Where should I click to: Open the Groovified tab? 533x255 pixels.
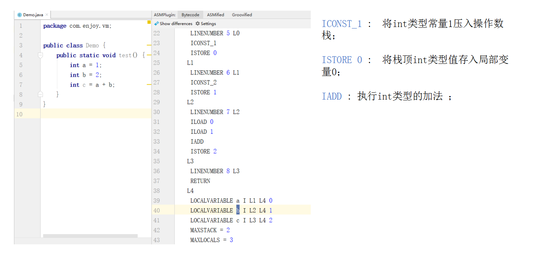click(242, 15)
